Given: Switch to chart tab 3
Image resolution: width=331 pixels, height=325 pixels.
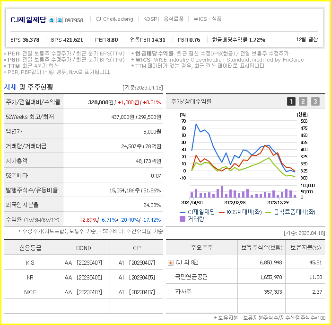Looking at the screenshot, I should click(315, 101).
